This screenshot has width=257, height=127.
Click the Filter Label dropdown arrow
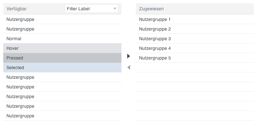[x=115, y=9]
